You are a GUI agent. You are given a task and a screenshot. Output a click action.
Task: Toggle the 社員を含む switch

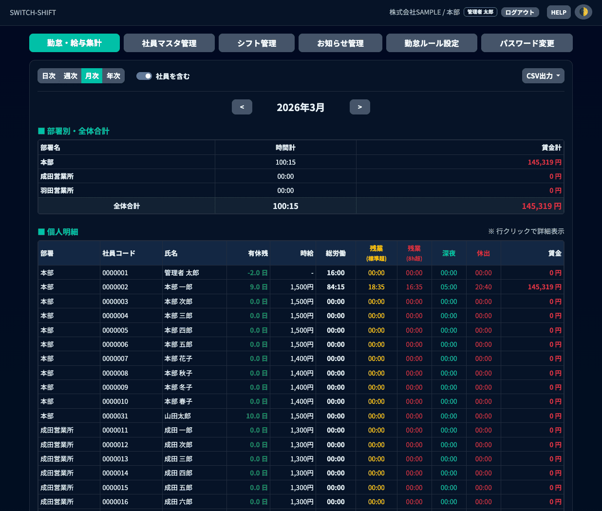click(x=144, y=76)
